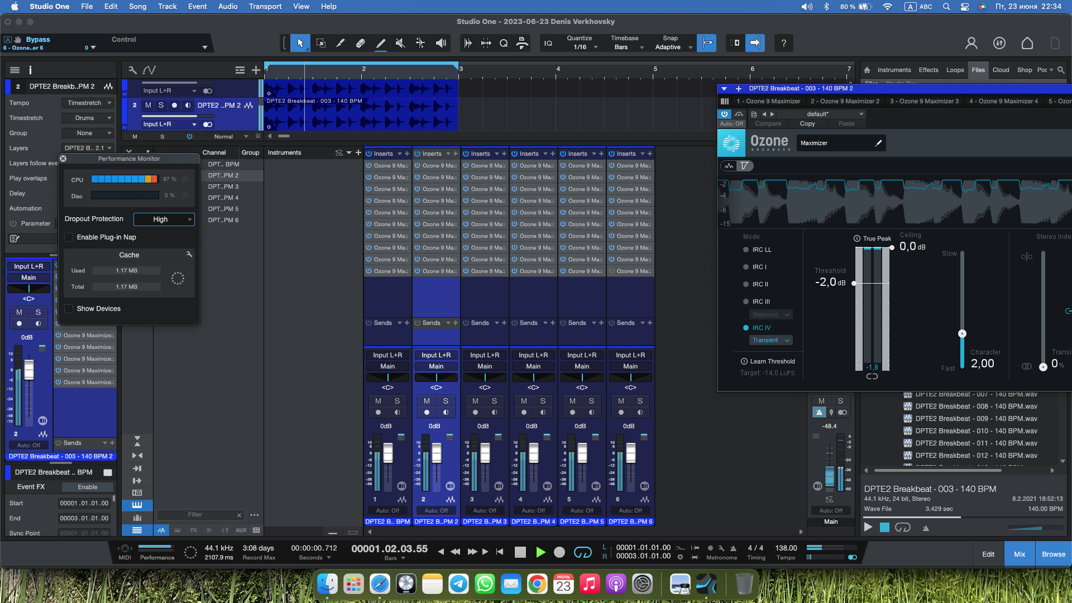Select the Arrow tool in toolbar

[300, 43]
